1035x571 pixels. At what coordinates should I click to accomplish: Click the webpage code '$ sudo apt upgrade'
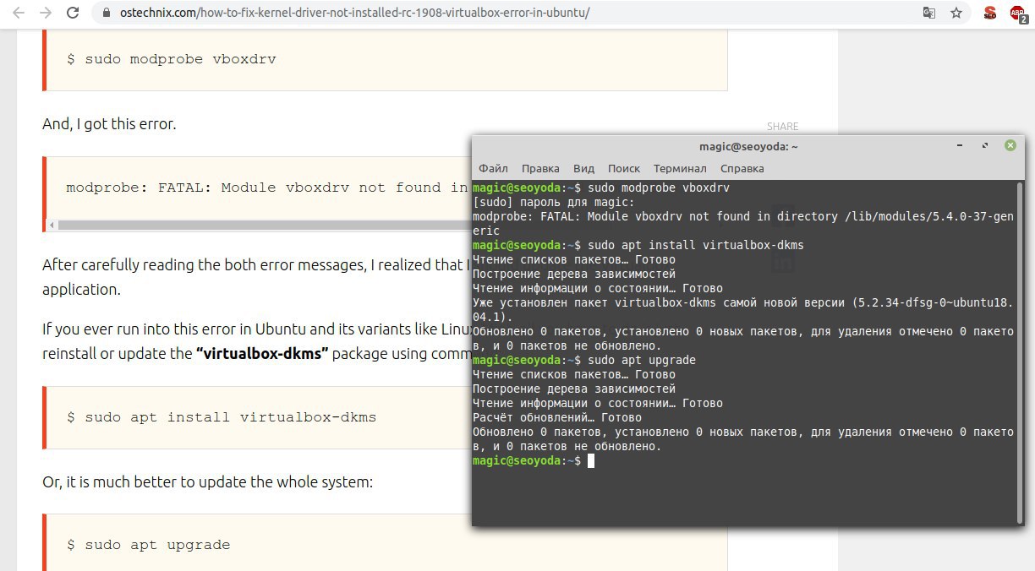(x=148, y=545)
